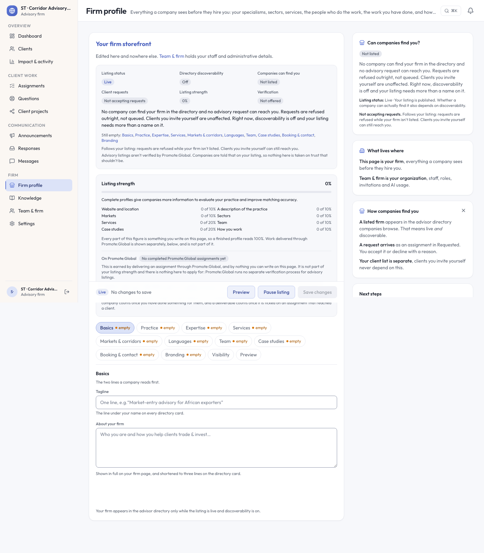Image resolution: width=484 pixels, height=553 pixels.
Task: Click 'Expertise' link in Still empty list
Action: point(160,135)
